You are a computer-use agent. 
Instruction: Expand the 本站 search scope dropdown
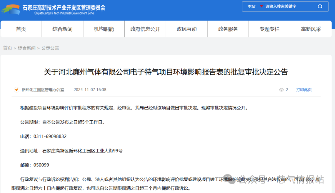(252, 6)
